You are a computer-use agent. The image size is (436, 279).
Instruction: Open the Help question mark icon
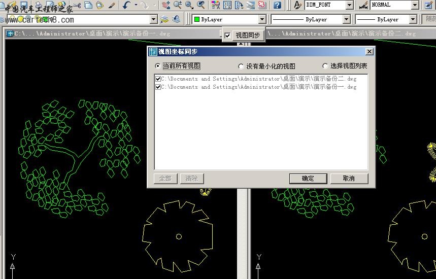pos(277,5)
